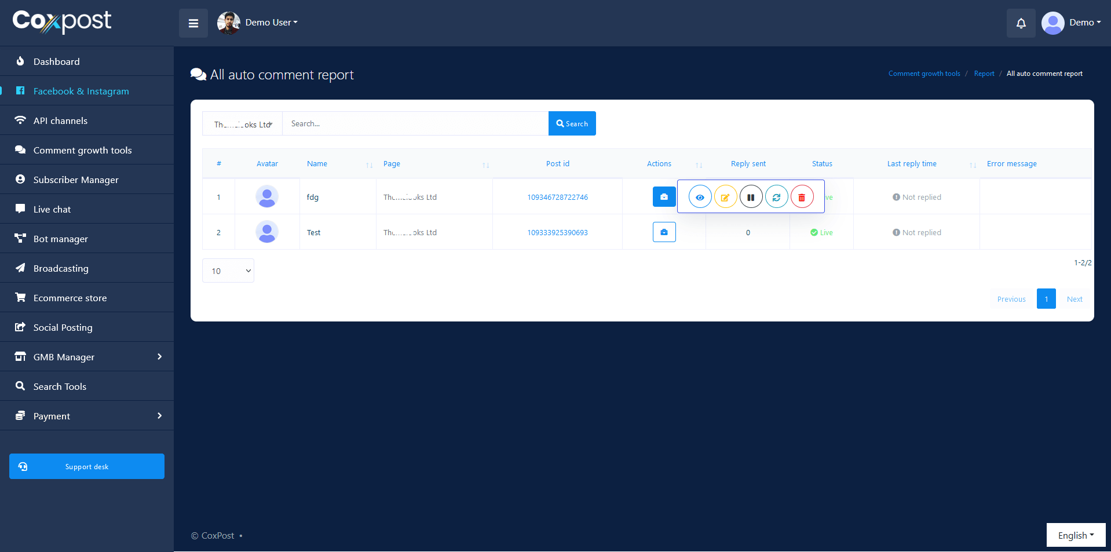Open the notification bell
Screen dimensions: 1111x552
coord(1021,23)
